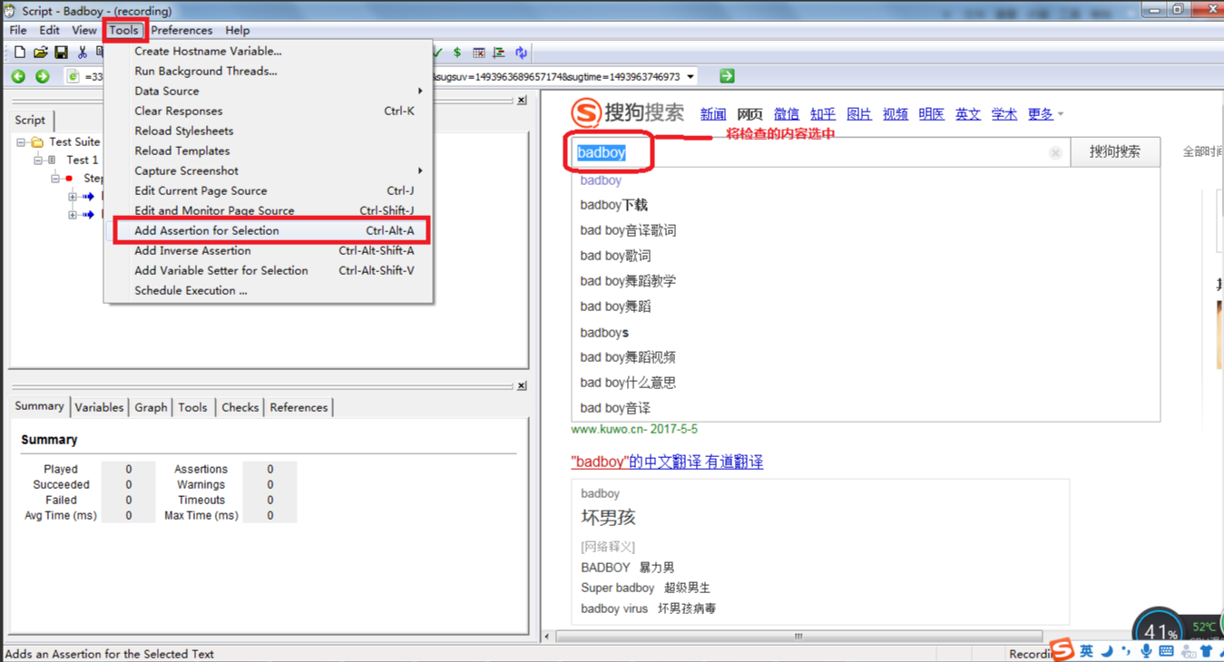Open the 图片 link in Sogou nav
The image size is (1224, 662).
859,114
